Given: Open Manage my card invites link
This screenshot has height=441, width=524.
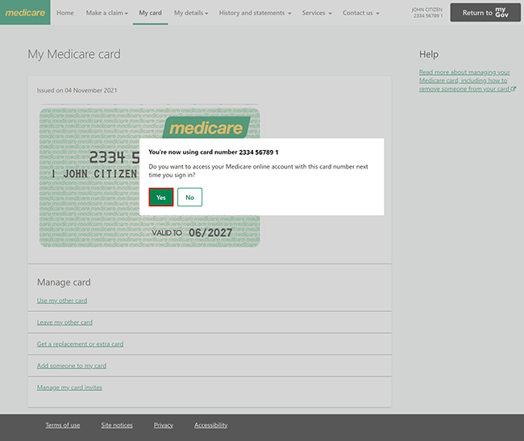Looking at the screenshot, I should pyautogui.click(x=69, y=388).
